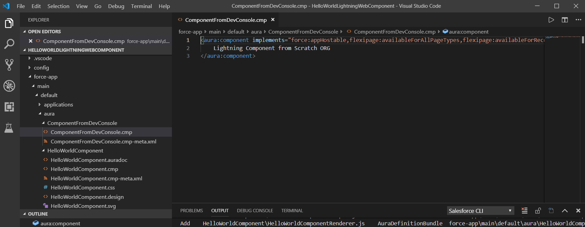Click the main breadcrumb segment
Viewport: 585px width, 227px height.
pos(215,32)
